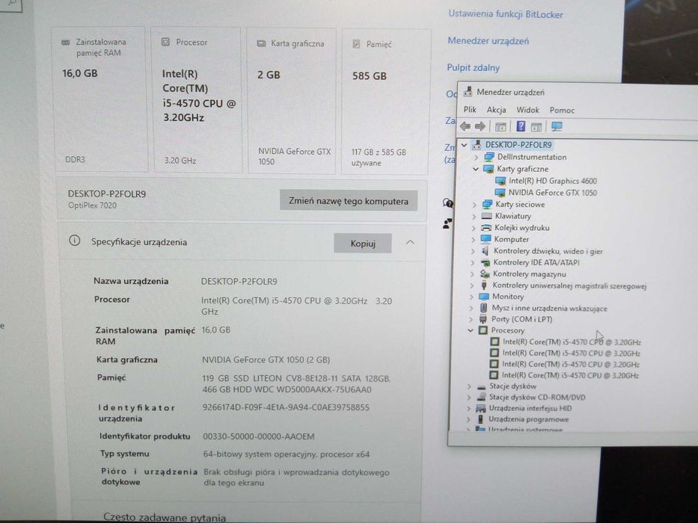Click the scan hardware monitor icon in toolbar
The image size is (698, 523).
coord(557,126)
